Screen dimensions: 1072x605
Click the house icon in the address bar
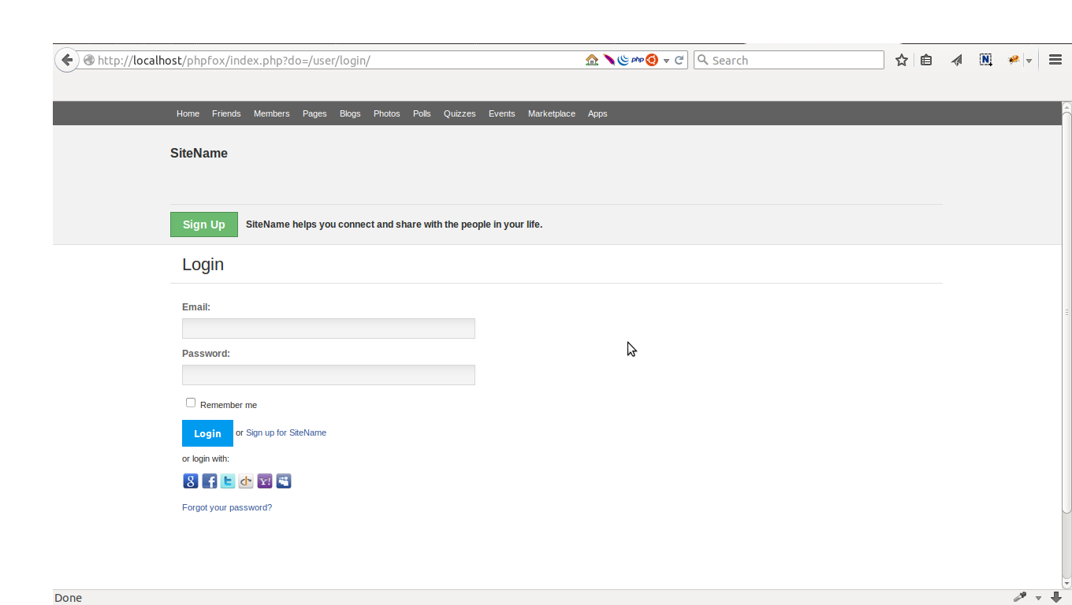[x=592, y=60]
